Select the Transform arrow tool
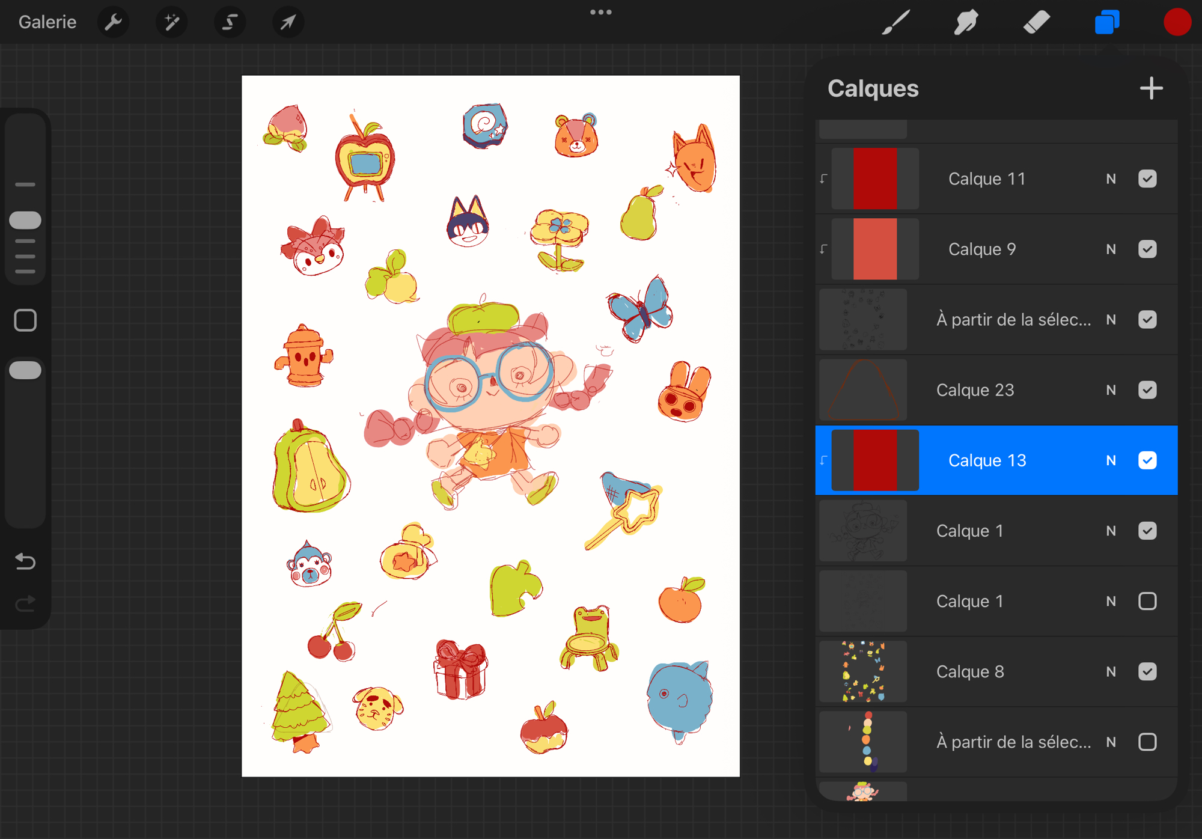 point(288,23)
